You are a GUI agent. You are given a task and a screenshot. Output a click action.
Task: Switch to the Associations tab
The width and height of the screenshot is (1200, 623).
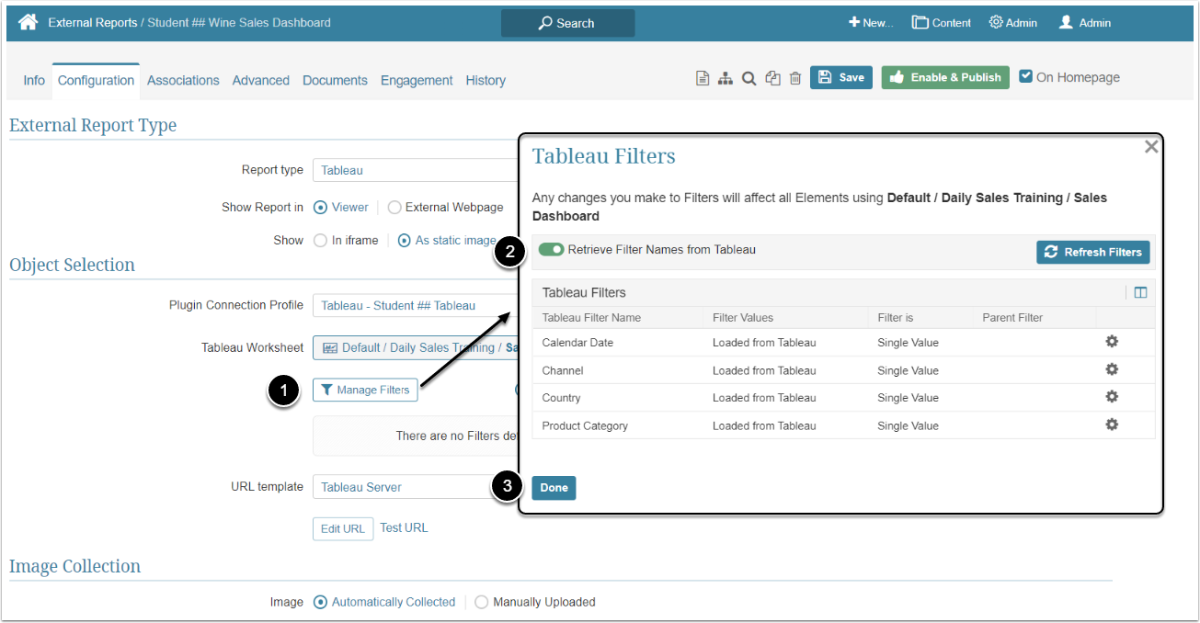point(183,81)
